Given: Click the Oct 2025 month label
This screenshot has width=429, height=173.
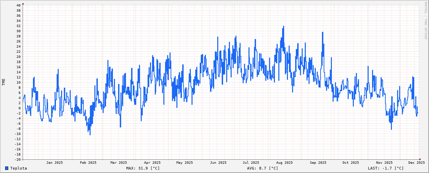Looking at the screenshot, I should click(350, 163).
